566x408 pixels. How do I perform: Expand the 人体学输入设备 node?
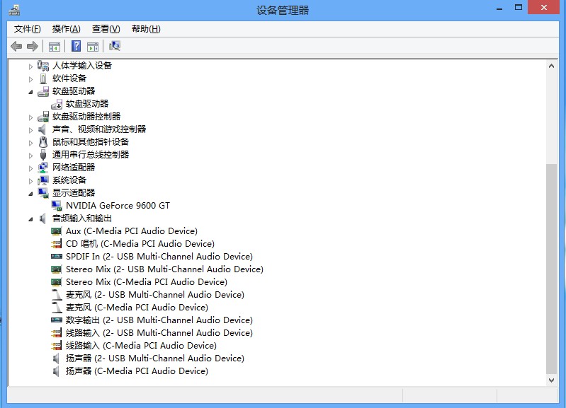(30, 66)
